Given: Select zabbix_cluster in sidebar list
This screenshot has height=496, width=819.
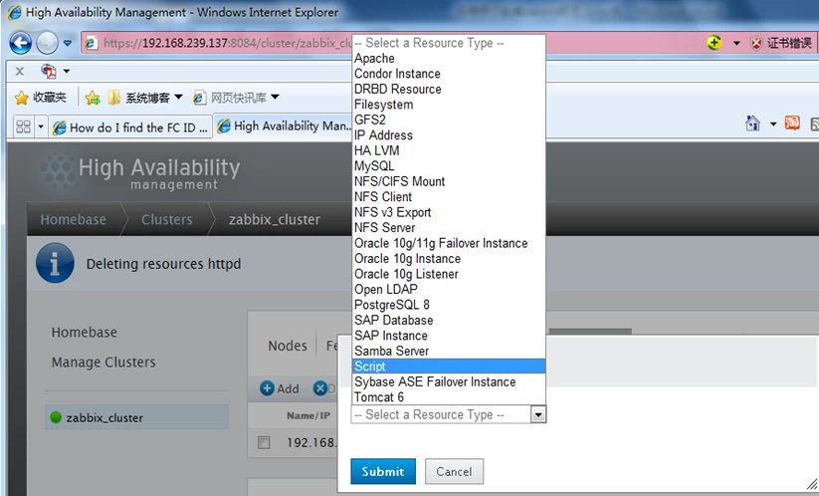Looking at the screenshot, I should [137, 417].
